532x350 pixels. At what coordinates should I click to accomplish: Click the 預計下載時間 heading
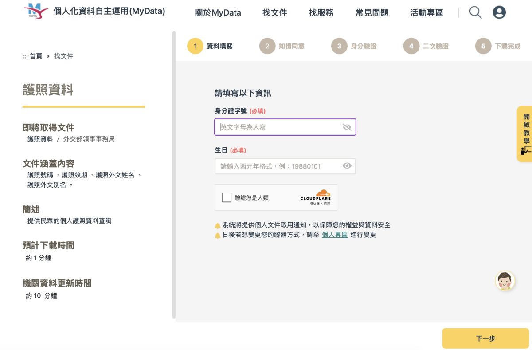point(48,245)
